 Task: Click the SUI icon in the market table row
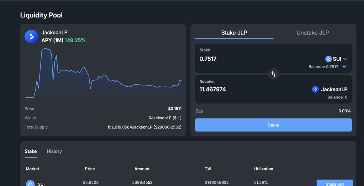[x=30, y=184]
